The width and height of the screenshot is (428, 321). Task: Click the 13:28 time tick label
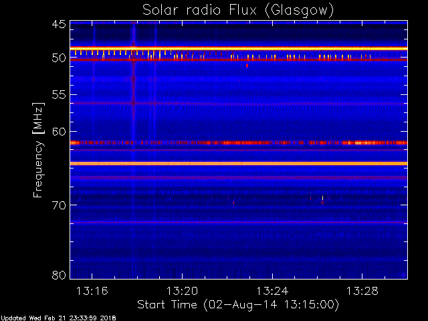362,292
